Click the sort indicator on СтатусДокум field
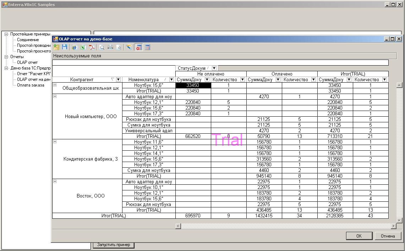Screen dimensions: 405x251 [208, 68]
